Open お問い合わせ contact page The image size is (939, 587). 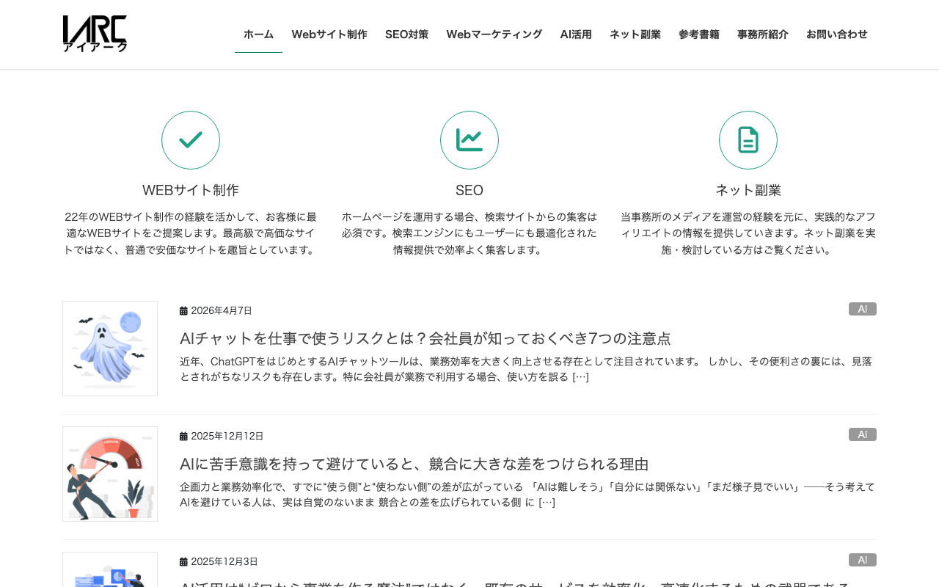(x=837, y=34)
